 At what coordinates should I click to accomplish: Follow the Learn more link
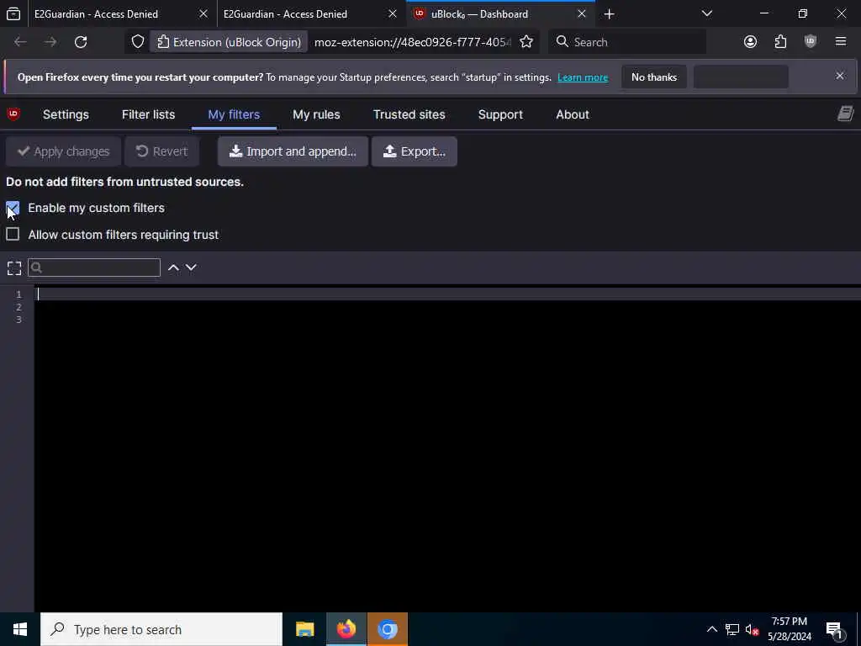click(x=583, y=77)
